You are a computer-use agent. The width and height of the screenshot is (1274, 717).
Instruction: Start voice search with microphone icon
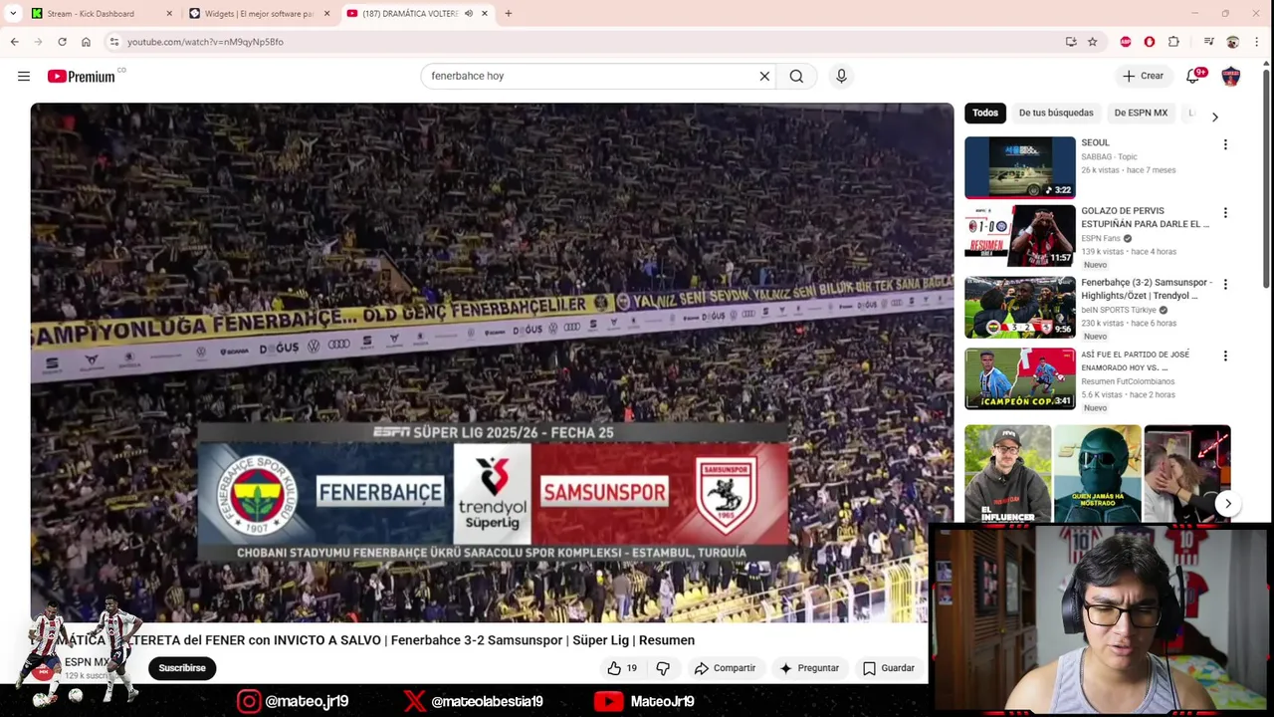tap(841, 76)
